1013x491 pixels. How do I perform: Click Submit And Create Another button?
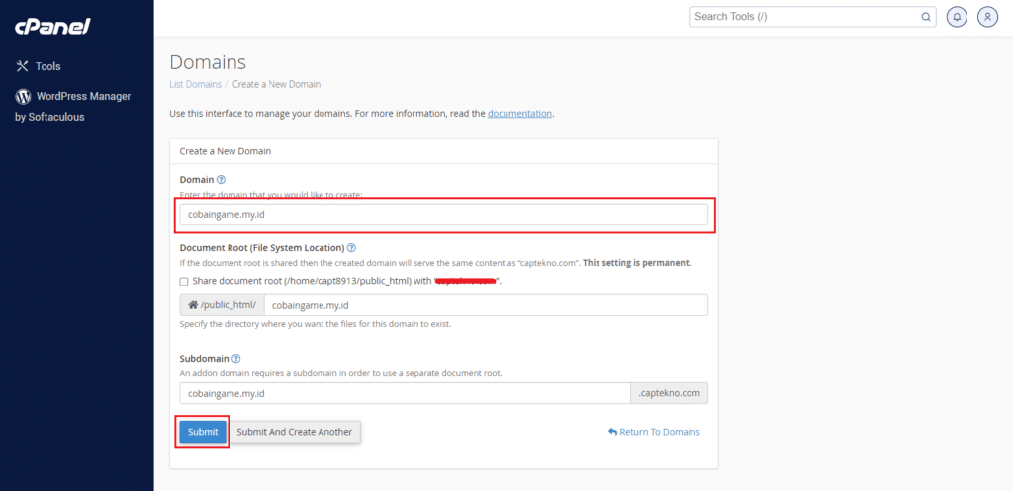295,432
